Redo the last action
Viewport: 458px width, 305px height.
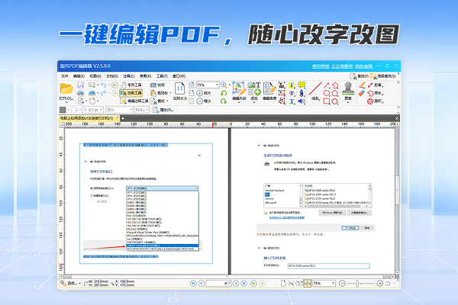coord(103,93)
